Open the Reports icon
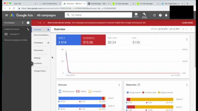 (136, 15)
